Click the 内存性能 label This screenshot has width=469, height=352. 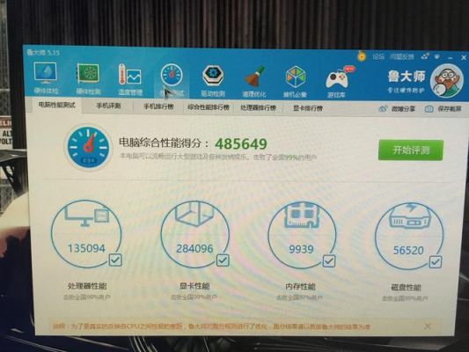tap(301, 287)
